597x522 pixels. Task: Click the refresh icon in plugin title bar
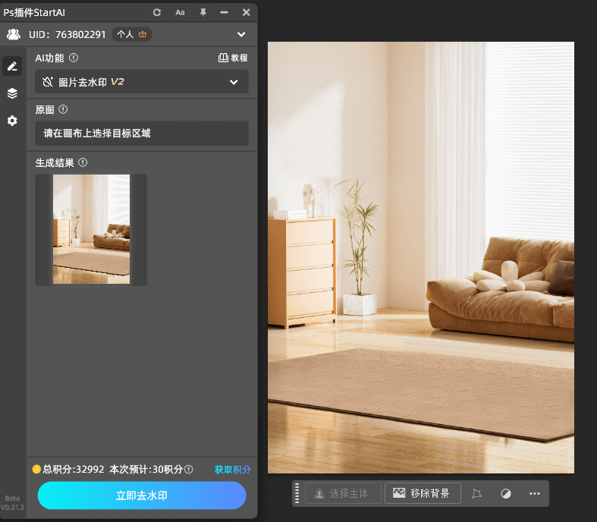tap(157, 12)
